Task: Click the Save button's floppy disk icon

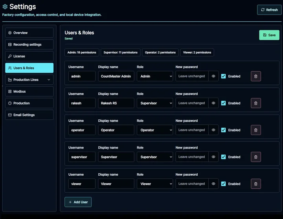Action: pos(265,35)
